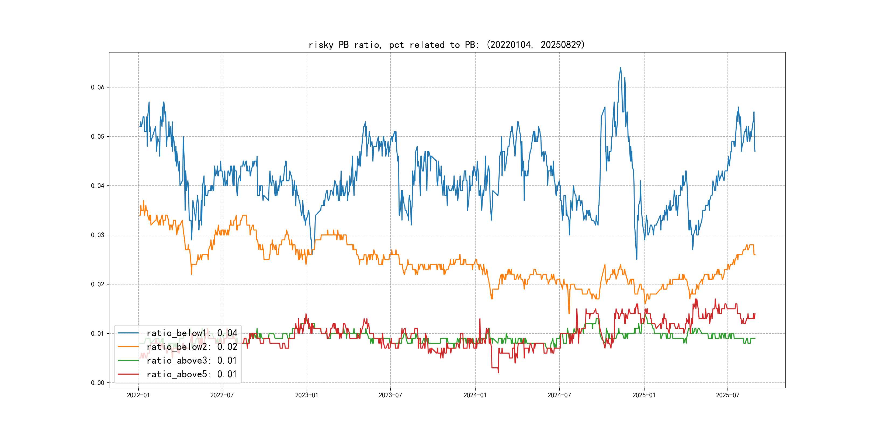Click the 2023-07 x-axis tick label
Image resolution: width=873 pixels, height=436 pixels.
pyautogui.click(x=390, y=395)
